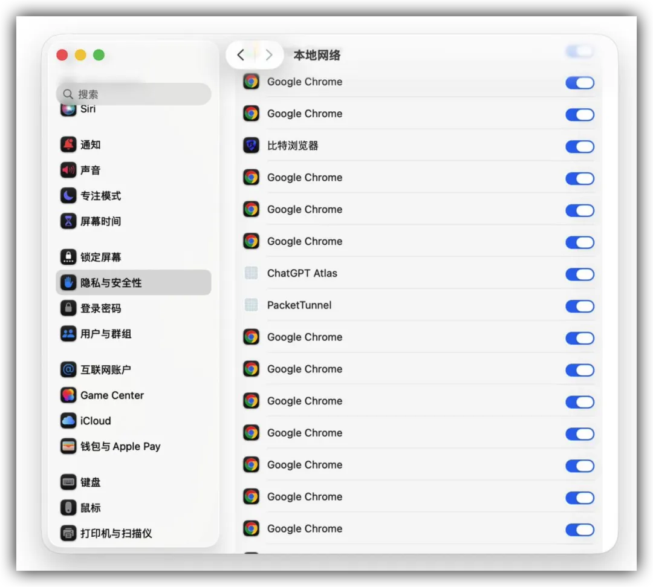Open 屏幕时间 via its hourglass icon
Screen dimensions: 653x587
pos(68,221)
